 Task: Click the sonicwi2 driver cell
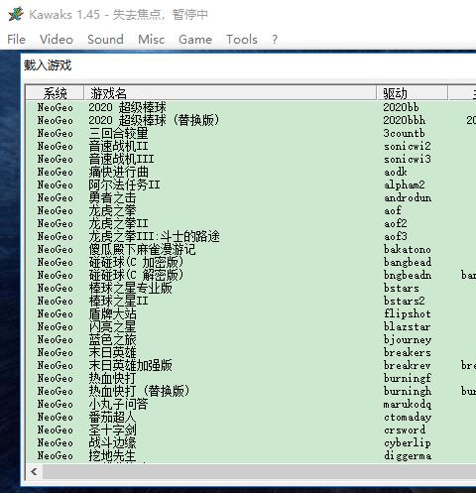point(408,146)
